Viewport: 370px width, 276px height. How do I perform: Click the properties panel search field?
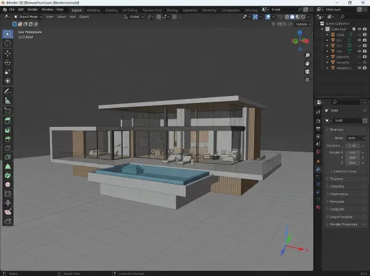coord(346,102)
